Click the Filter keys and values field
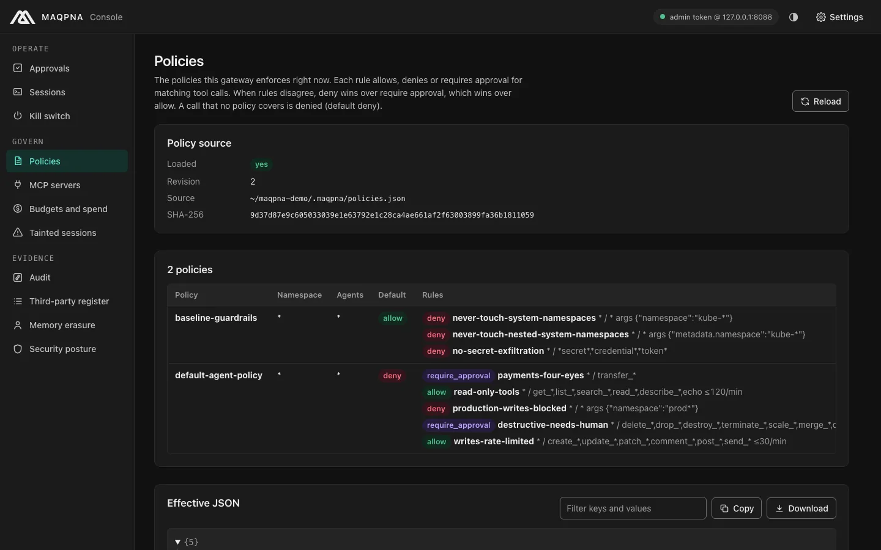This screenshot has height=550, width=881. click(633, 508)
